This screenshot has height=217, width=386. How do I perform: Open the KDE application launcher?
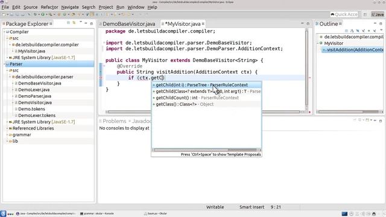click(x=3, y=213)
